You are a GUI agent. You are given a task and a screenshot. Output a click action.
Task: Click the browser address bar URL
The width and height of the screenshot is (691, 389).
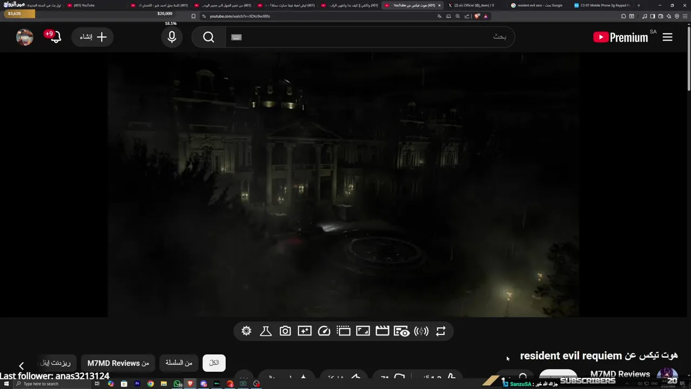click(x=240, y=16)
